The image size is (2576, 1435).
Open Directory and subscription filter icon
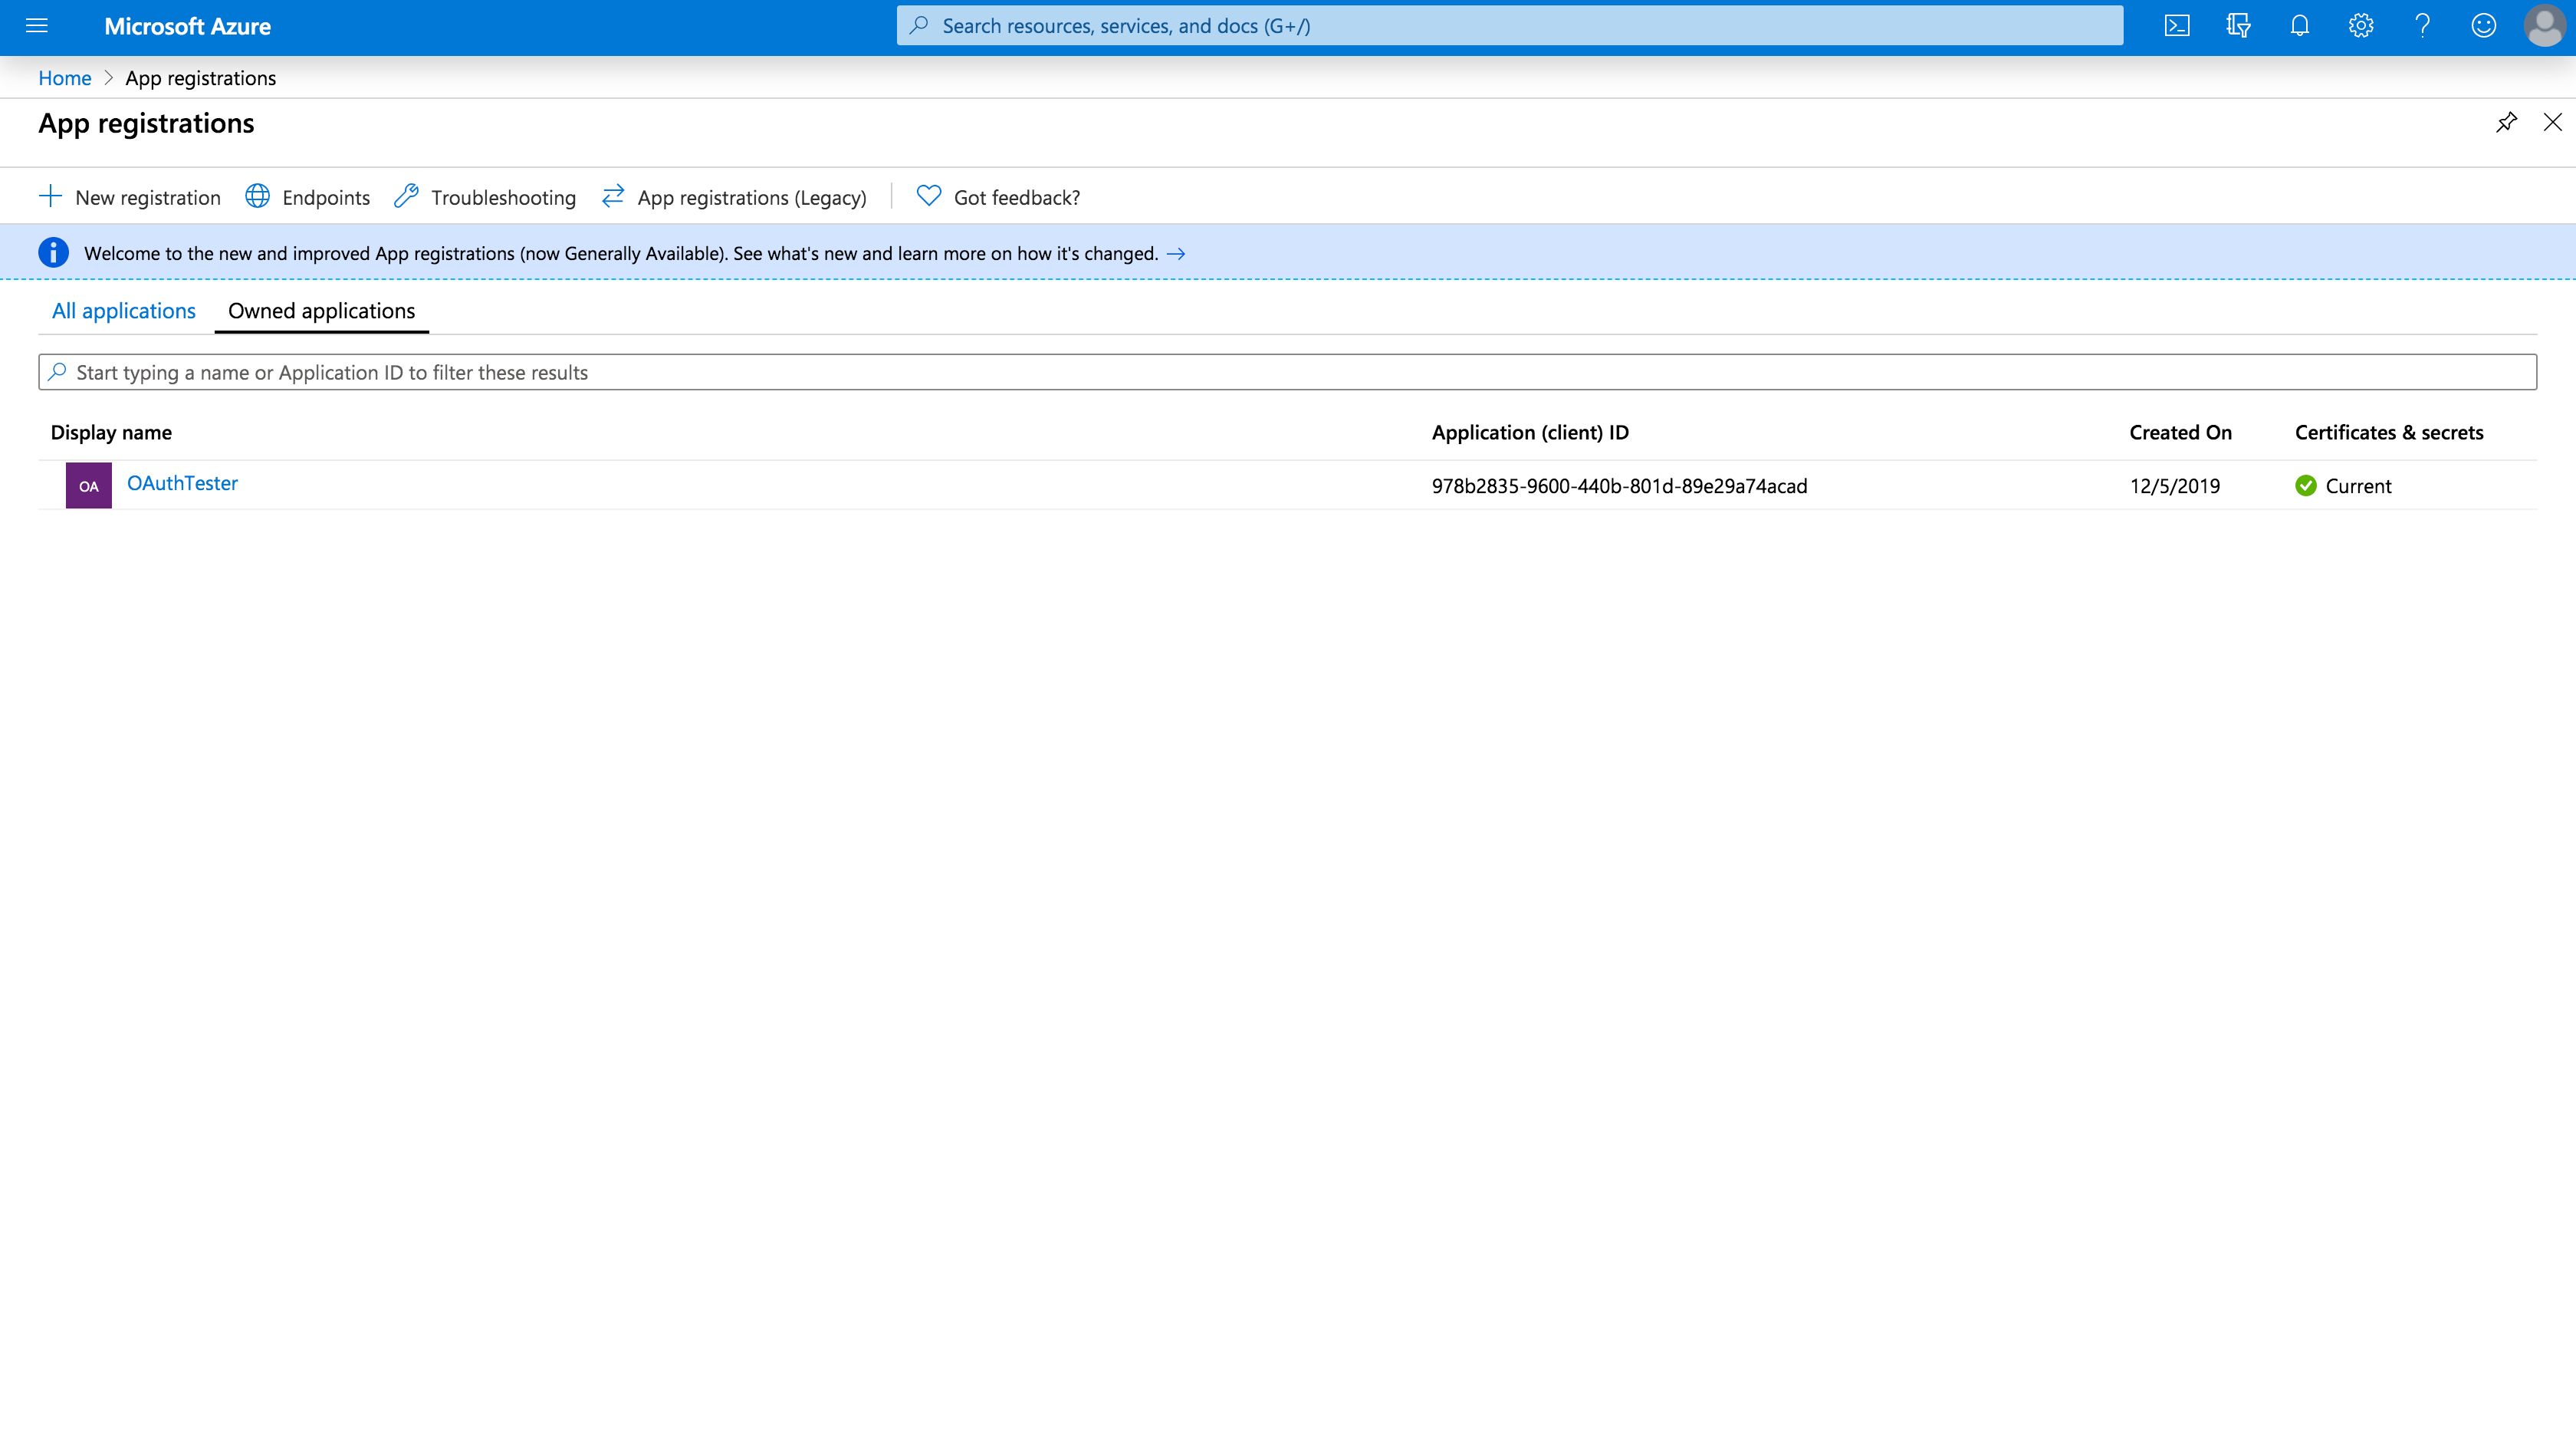coord(2238,26)
